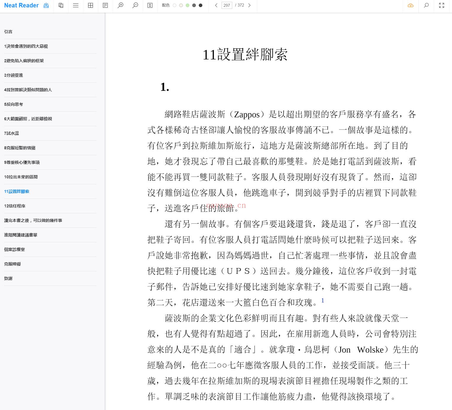The height and width of the screenshot is (410, 452).
Task: Open the notes/annotations icon
Action: coord(105,5)
